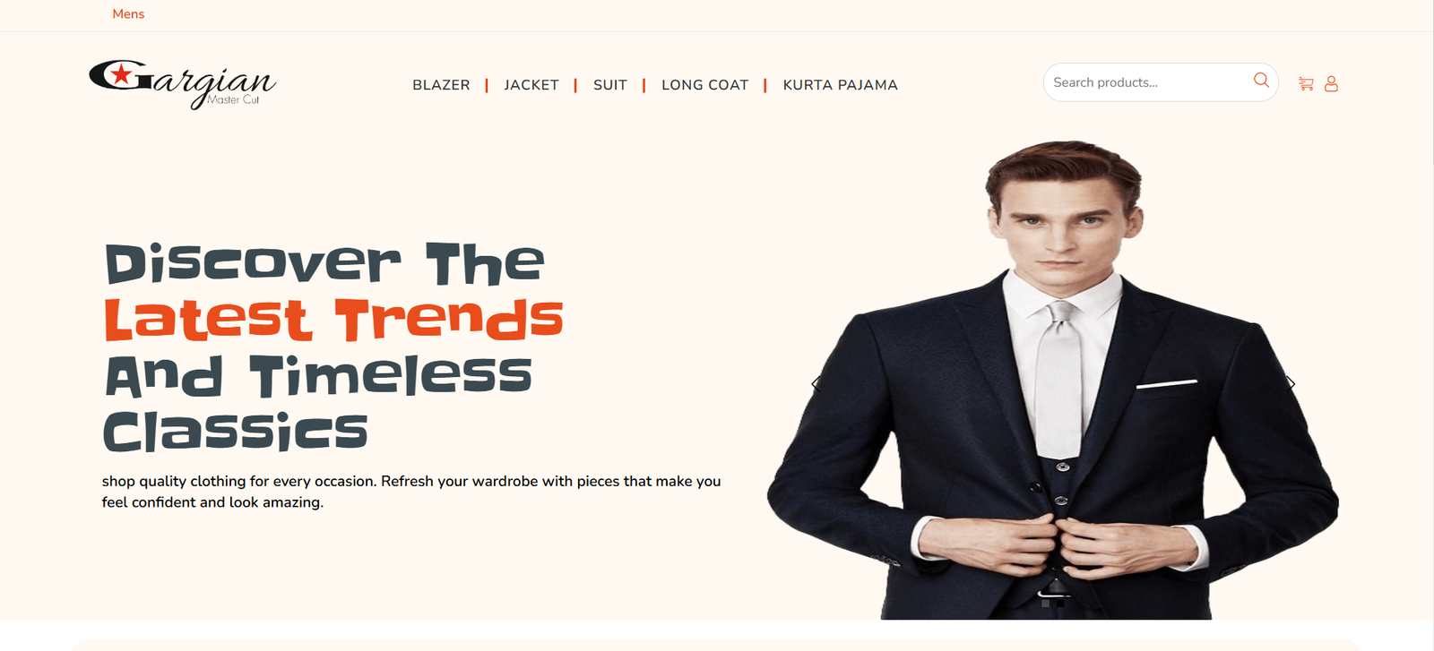Image resolution: width=1434 pixels, height=651 pixels.
Task: Click the Classics heading word
Action: pos(236,432)
